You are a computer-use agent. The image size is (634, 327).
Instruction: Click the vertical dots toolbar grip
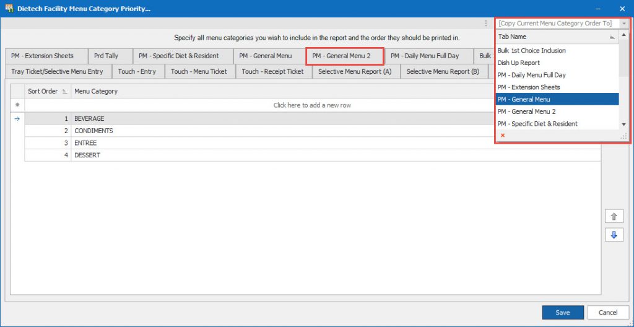[486, 24]
